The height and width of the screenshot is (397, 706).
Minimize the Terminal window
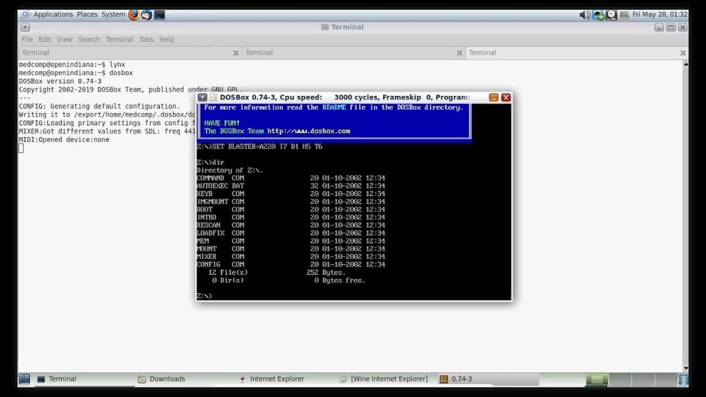(660, 27)
